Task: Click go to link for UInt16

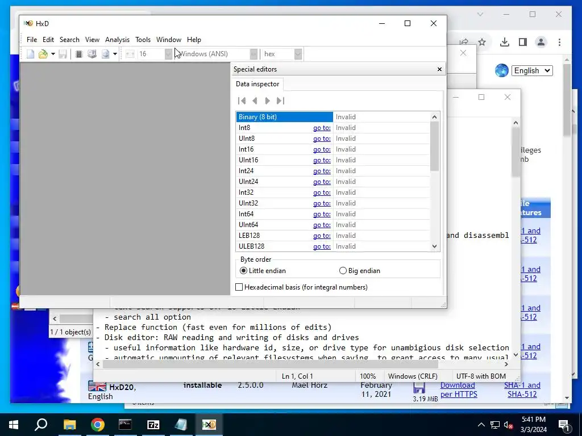Action: pyautogui.click(x=322, y=160)
